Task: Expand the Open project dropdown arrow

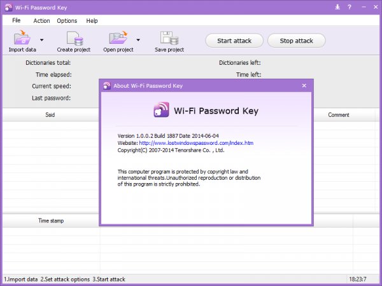Action: coord(138,40)
